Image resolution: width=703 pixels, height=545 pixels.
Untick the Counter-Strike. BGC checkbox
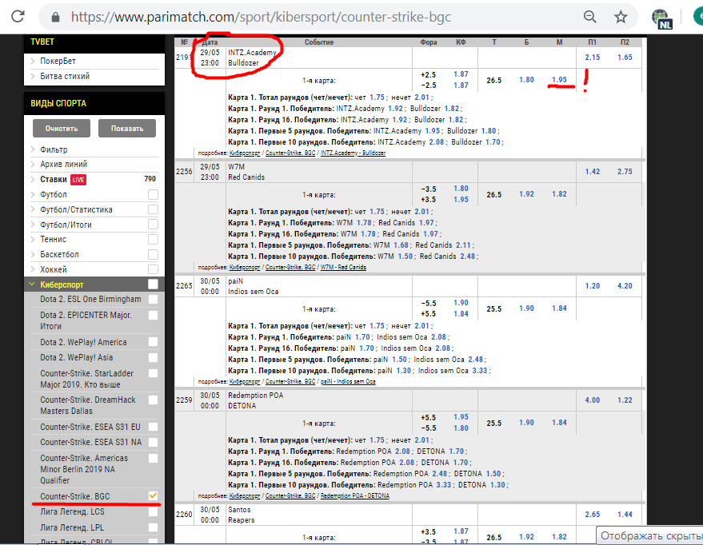pos(153,495)
